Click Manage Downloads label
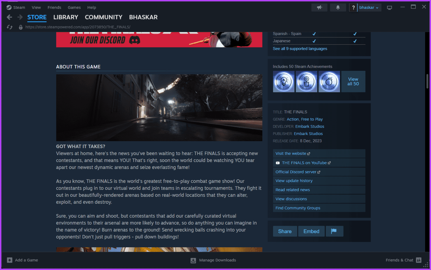The width and height of the screenshot is (431, 270). coord(217,260)
